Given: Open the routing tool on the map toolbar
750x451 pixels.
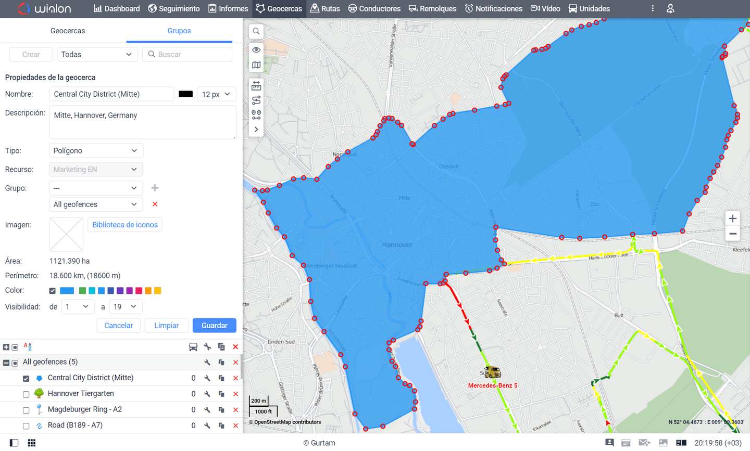Looking at the screenshot, I should click(x=256, y=100).
